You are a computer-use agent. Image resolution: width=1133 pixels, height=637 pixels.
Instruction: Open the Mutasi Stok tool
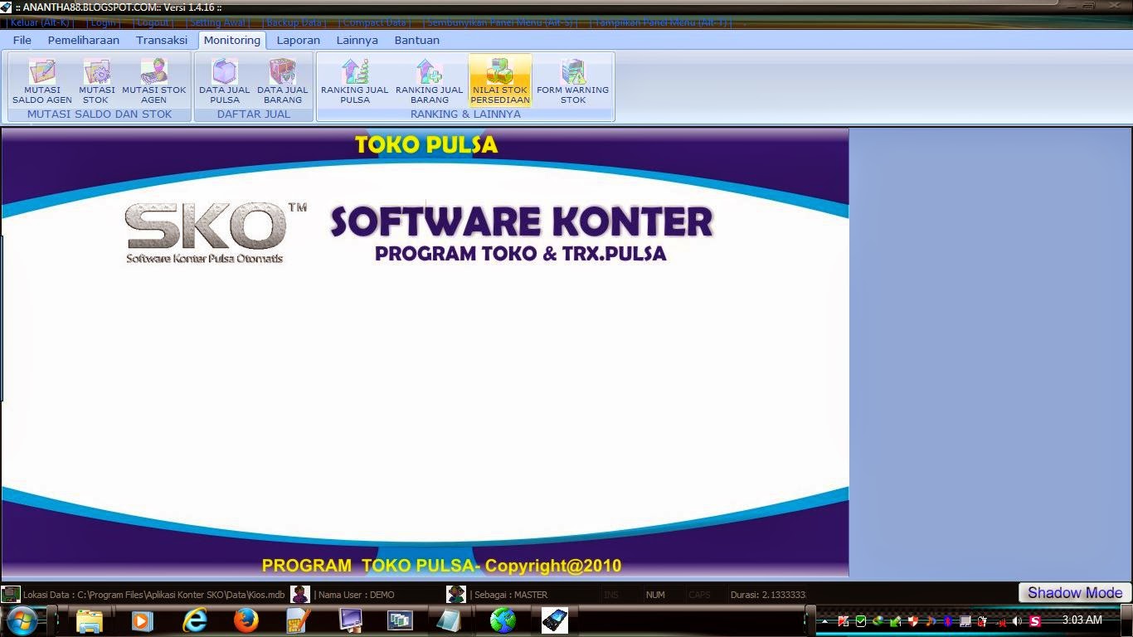point(96,81)
